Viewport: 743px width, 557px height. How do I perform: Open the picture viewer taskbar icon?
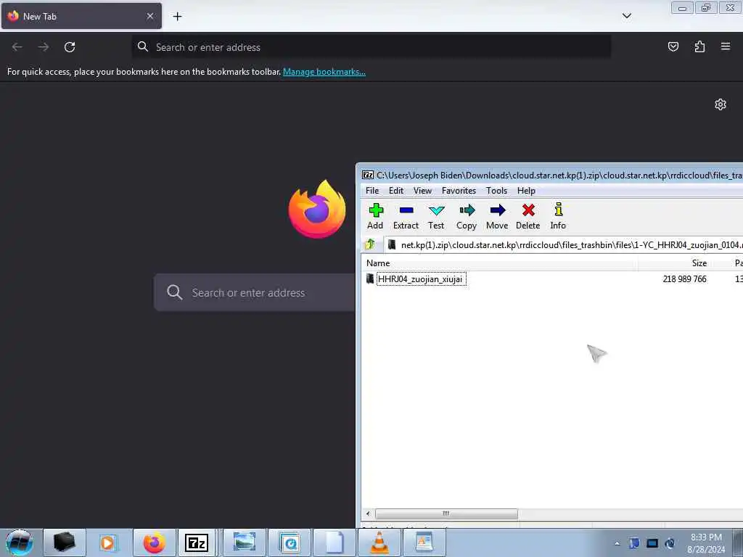[x=244, y=542]
